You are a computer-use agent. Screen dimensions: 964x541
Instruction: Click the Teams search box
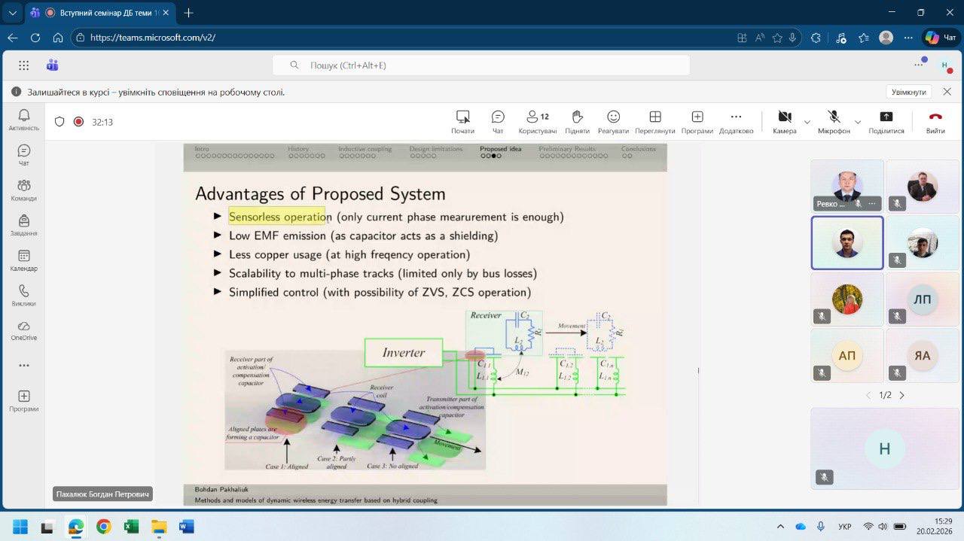click(480, 65)
